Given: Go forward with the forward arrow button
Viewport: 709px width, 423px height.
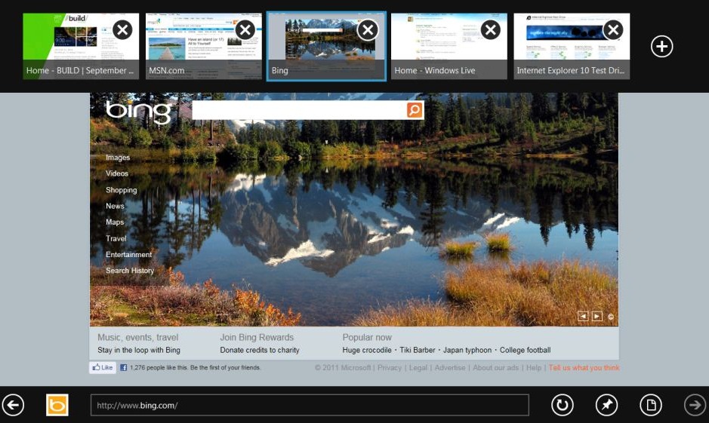Looking at the screenshot, I should click(x=695, y=405).
